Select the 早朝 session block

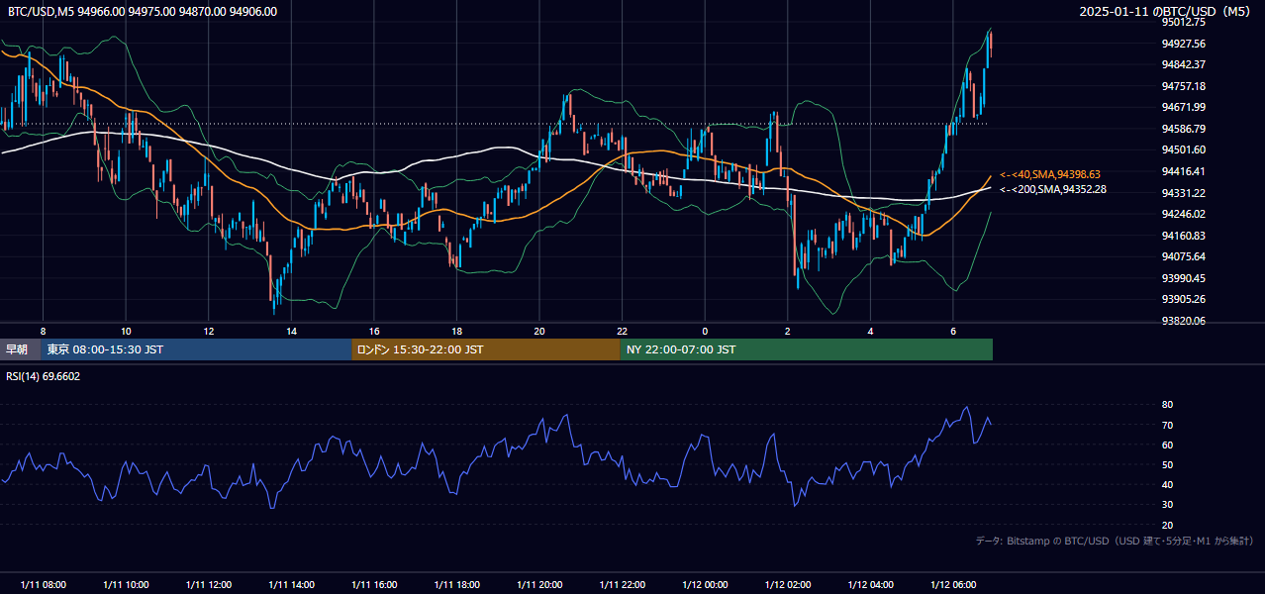click(x=21, y=349)
